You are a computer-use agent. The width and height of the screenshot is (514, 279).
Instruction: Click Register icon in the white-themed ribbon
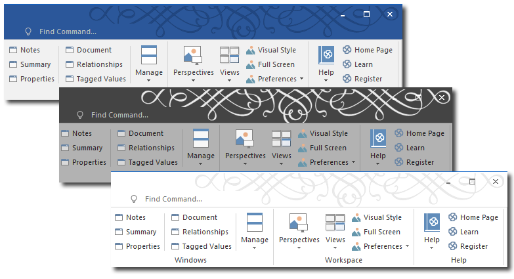click(x=453, y=246)
